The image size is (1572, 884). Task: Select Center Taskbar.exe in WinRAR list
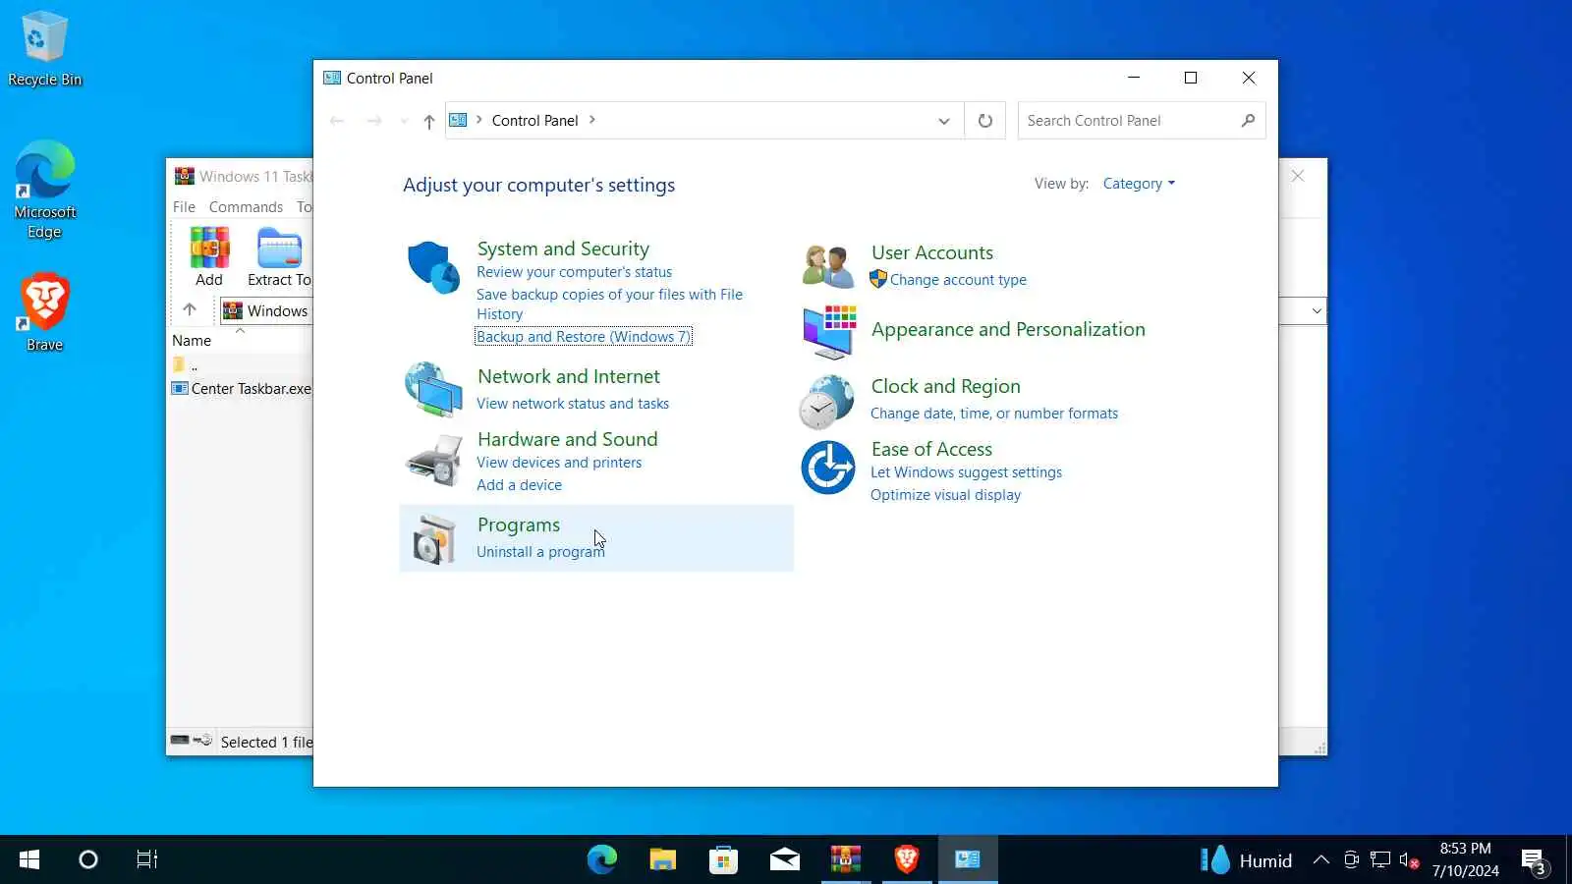242,389
